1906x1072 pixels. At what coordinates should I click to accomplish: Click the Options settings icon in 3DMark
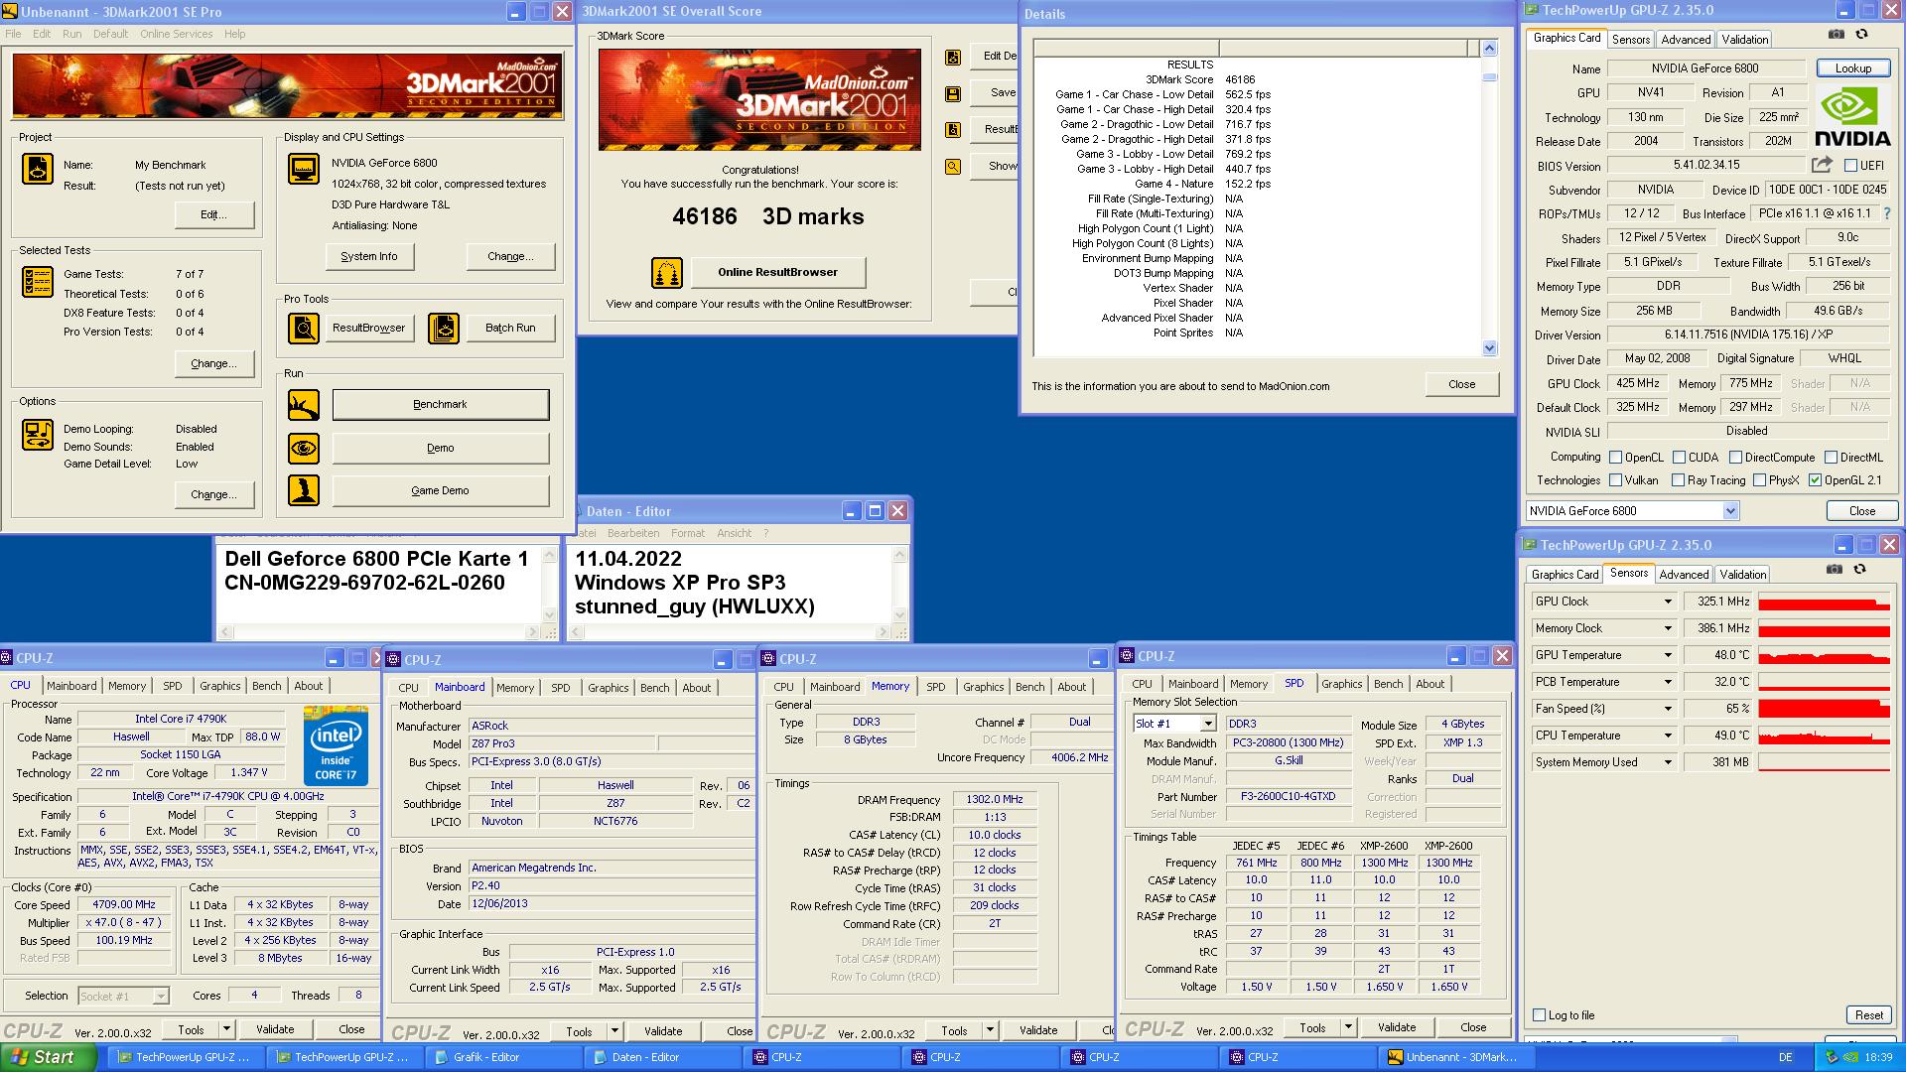pyautogui.click(x=38, y=435)
